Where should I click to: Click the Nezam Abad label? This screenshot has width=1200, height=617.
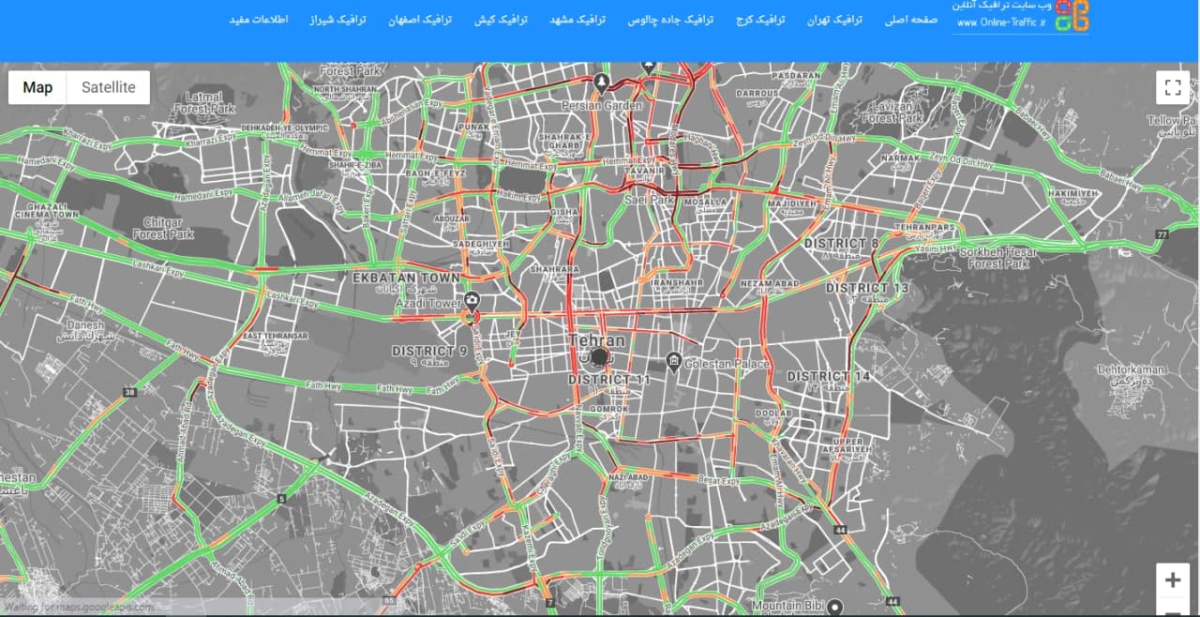(771, 283)
